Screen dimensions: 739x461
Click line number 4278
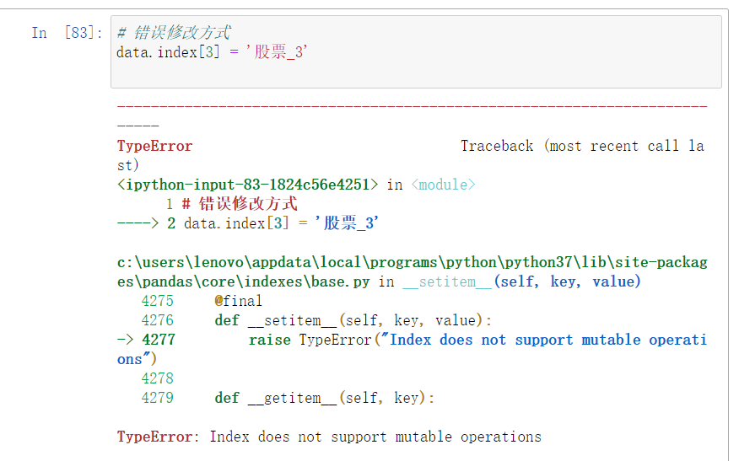coord(158,378)
